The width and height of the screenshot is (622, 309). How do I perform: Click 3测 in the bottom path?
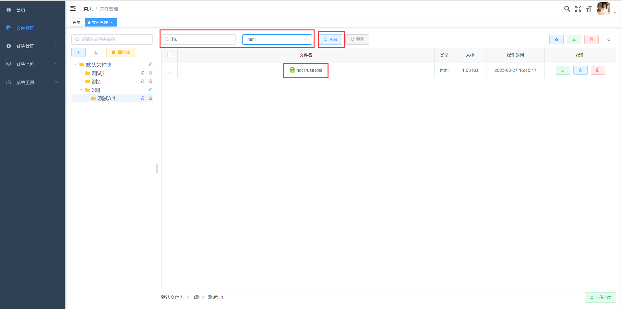point(196,297)
